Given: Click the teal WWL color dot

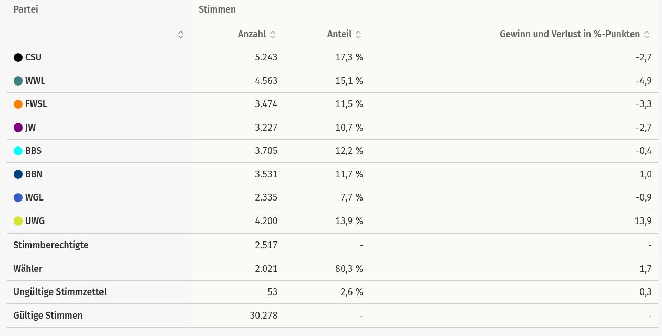Looking at the screenshot, I should (x=18, y=81).
